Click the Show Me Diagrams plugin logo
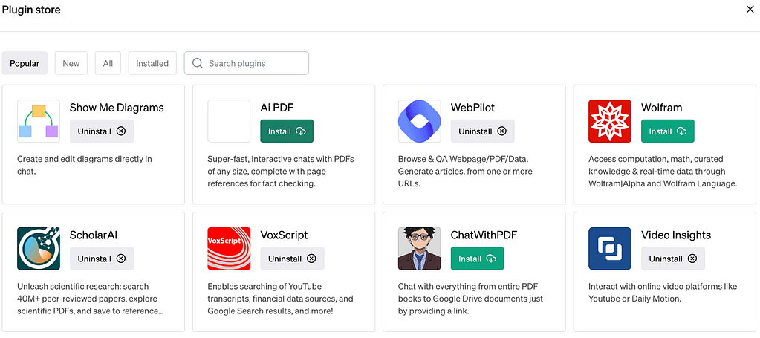Viewport: 760px width, 338px height. (39, 121)
